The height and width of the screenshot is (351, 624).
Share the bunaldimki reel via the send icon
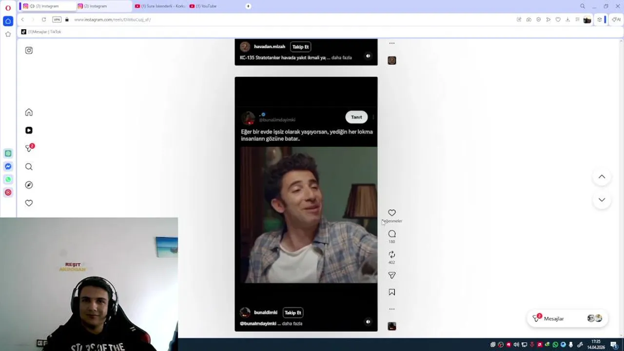click(392, 275)
